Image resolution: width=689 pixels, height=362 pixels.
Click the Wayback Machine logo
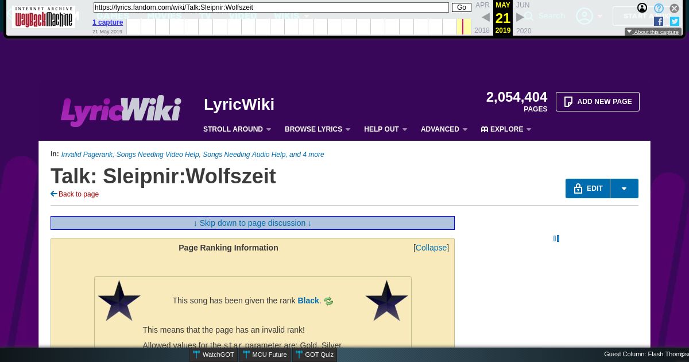(44, 17)
